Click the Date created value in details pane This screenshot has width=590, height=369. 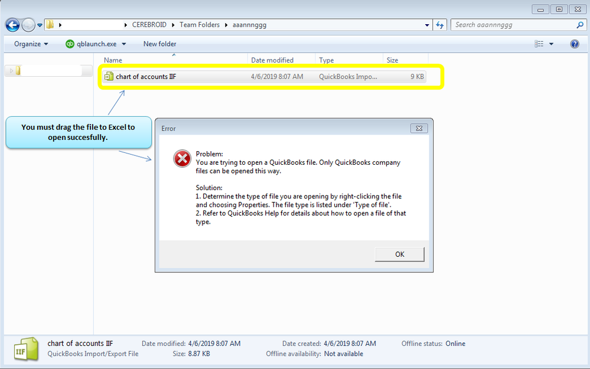(x=350, y=344)
